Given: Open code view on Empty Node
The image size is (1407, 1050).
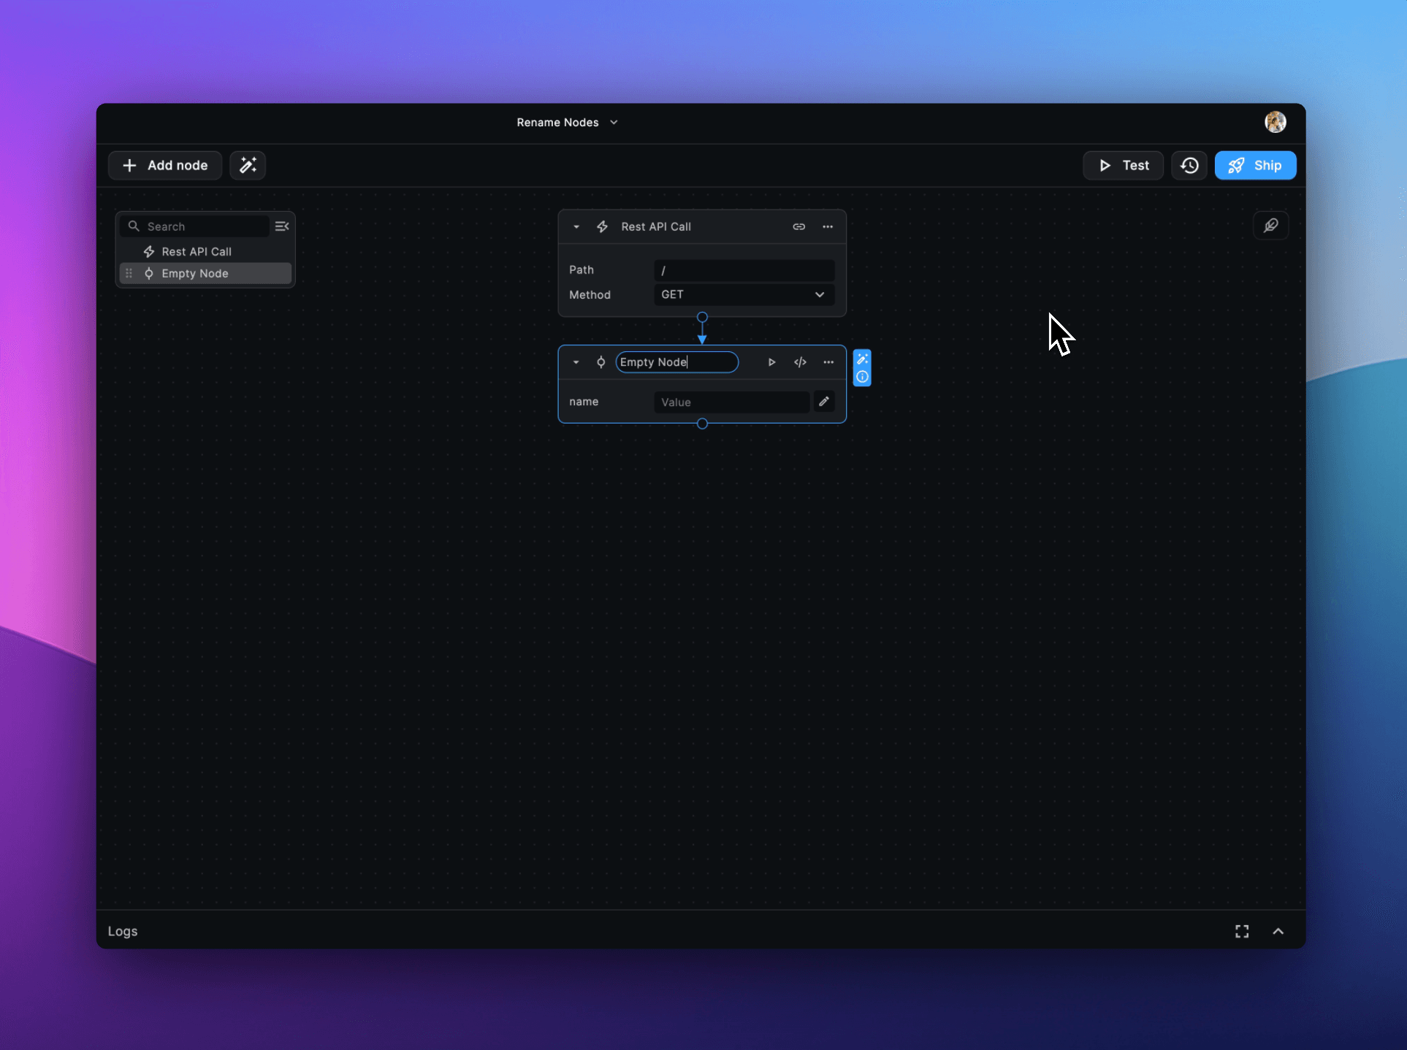Looking at the screenshot, I should (800, 362).
